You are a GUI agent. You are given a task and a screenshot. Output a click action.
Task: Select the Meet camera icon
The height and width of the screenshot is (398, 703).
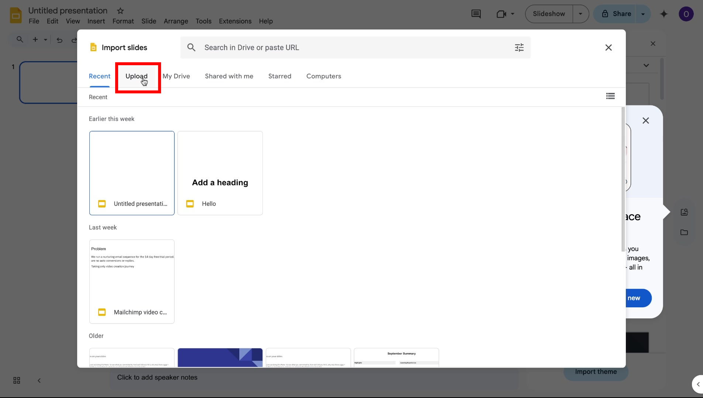click(501, 14)
